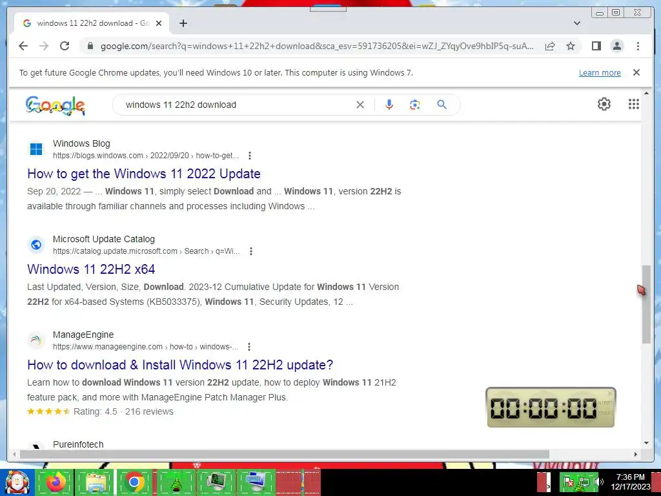
Task: Search by image with Google Lens
Action: point(415,105)
